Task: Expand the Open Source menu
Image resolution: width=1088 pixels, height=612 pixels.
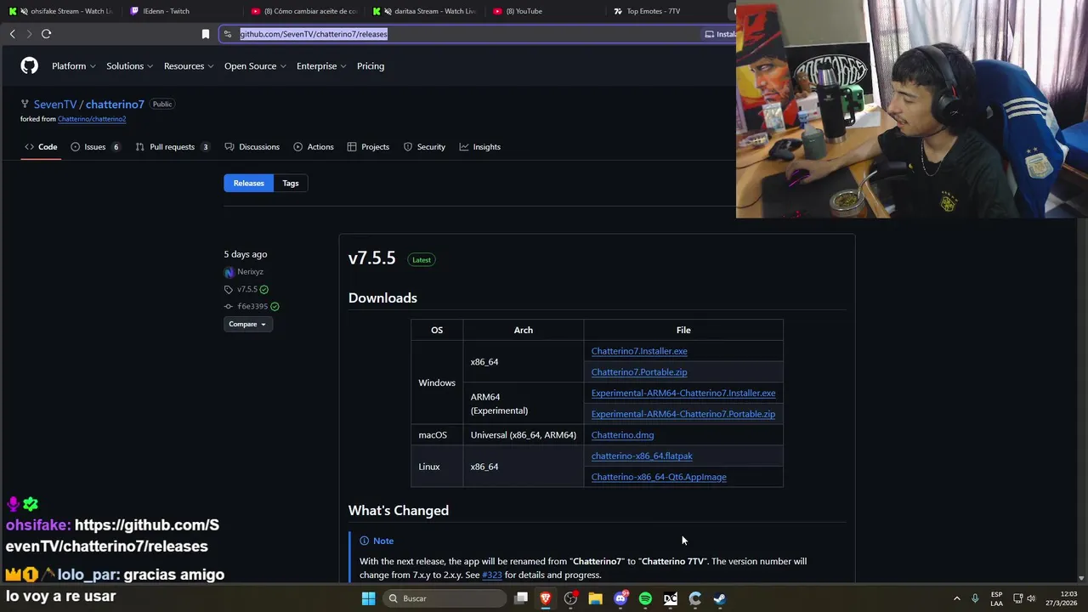Action: [x=255, y=66]
